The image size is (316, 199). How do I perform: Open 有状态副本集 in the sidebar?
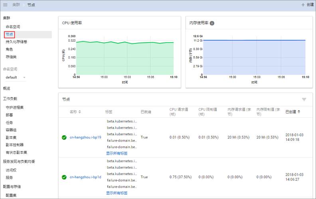(16, 152)
